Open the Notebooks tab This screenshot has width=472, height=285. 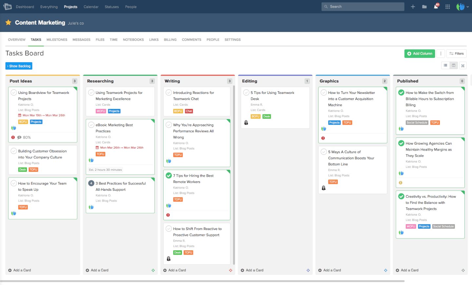pyautogui.click(x=133, y=40)
